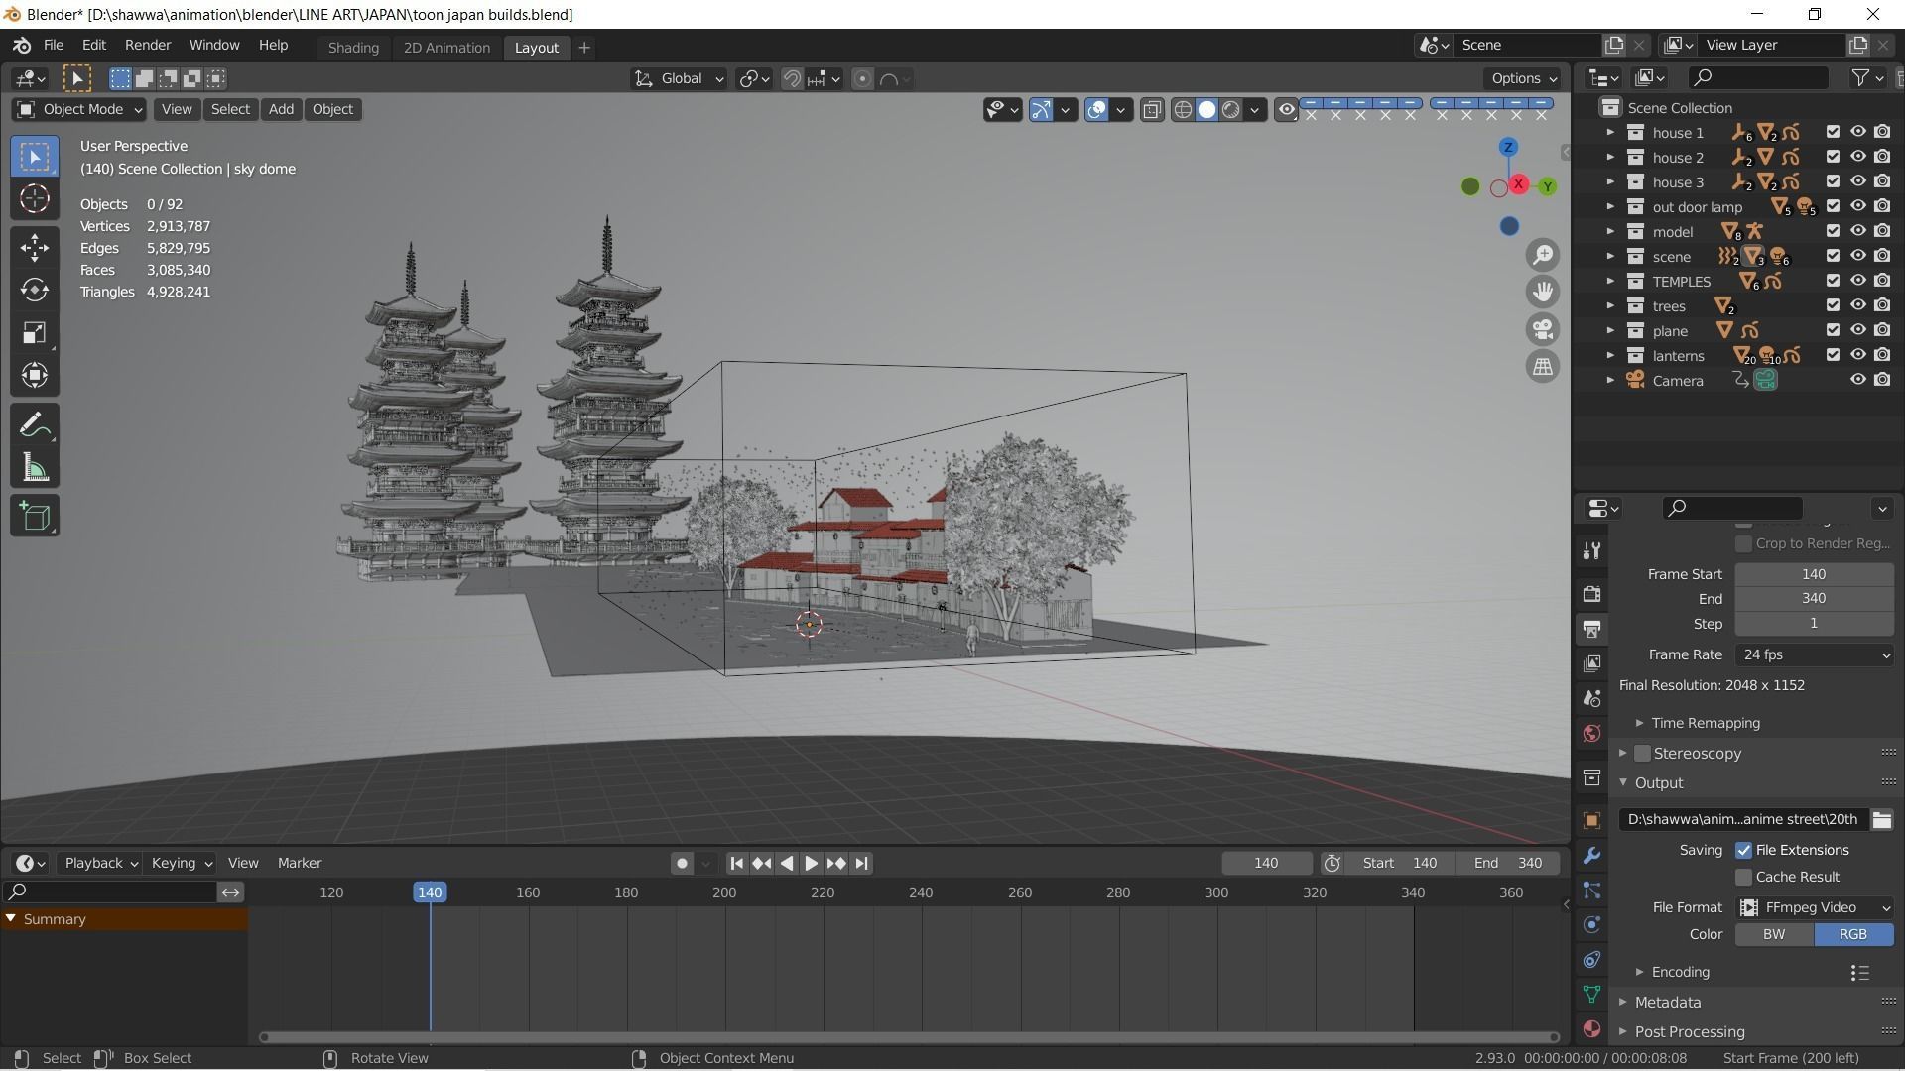This screenshot has width=1905, height=1071.
Task: Open the Material properties tab
Action: tap(1591, 1028)
